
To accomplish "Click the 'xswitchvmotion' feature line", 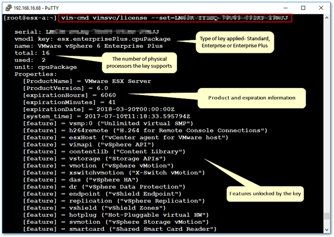I will 114,173.
